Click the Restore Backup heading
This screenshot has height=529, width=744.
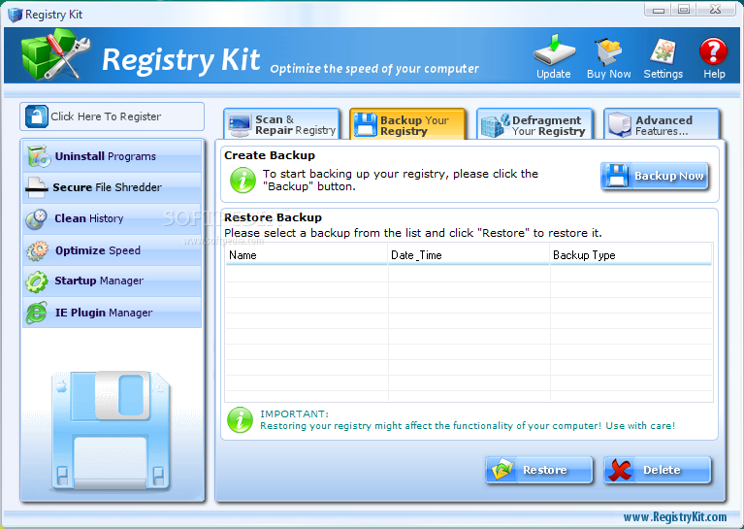[273, 217]
